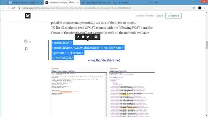
Task: Click the Get started button
Action: (173, 16)
